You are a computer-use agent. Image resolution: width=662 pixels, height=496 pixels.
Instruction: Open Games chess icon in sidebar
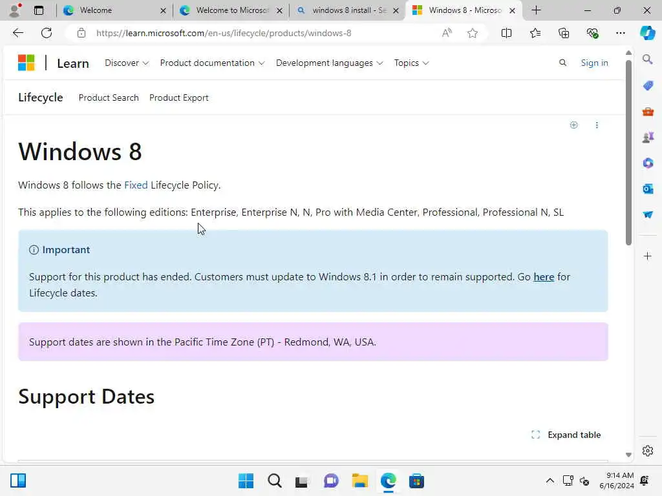pyautogui.click(x=648, y=138)
